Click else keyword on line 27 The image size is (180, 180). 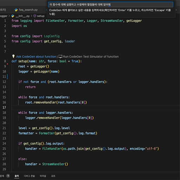(x=22, y=159)
